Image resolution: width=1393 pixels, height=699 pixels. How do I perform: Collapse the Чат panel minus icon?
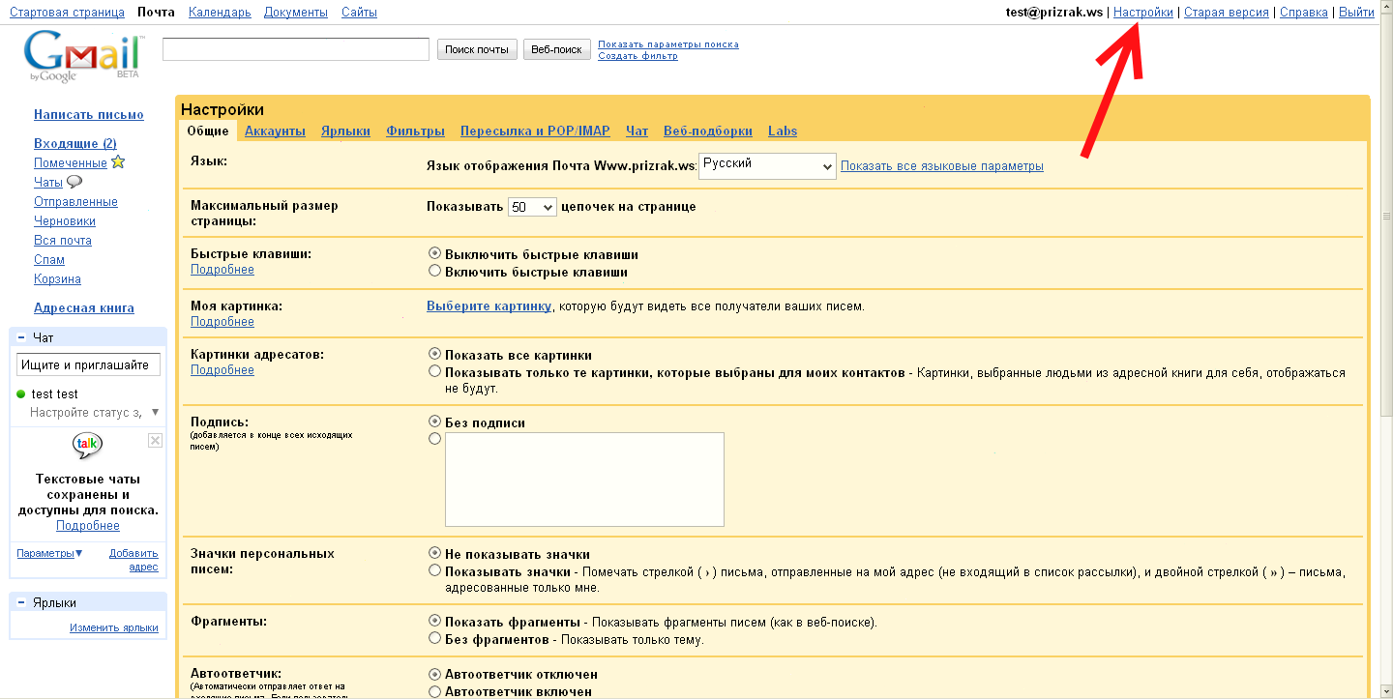[x=21, y=337]
